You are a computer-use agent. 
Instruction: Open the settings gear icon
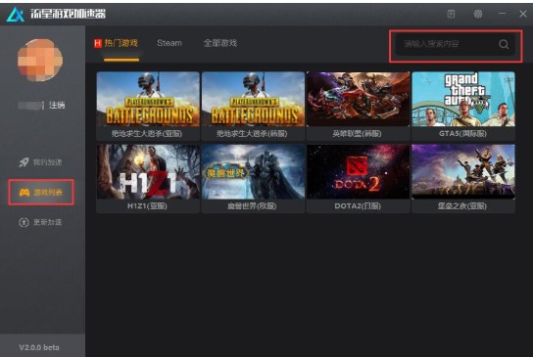tap(478, 14)
